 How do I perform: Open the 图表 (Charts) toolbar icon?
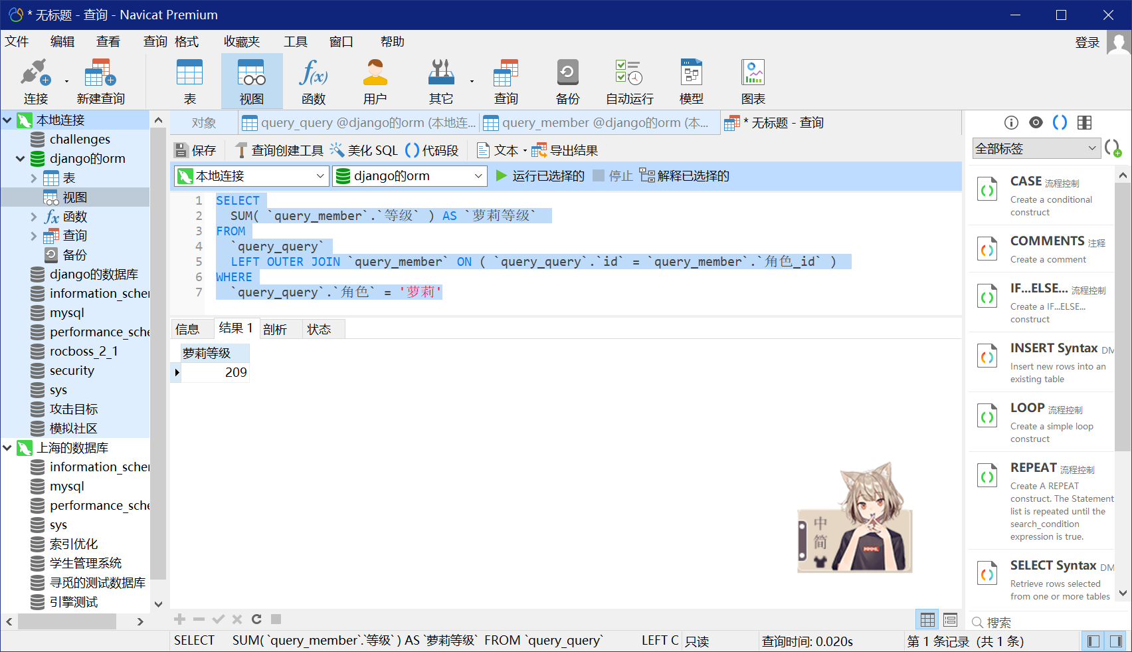click(753, 80)
